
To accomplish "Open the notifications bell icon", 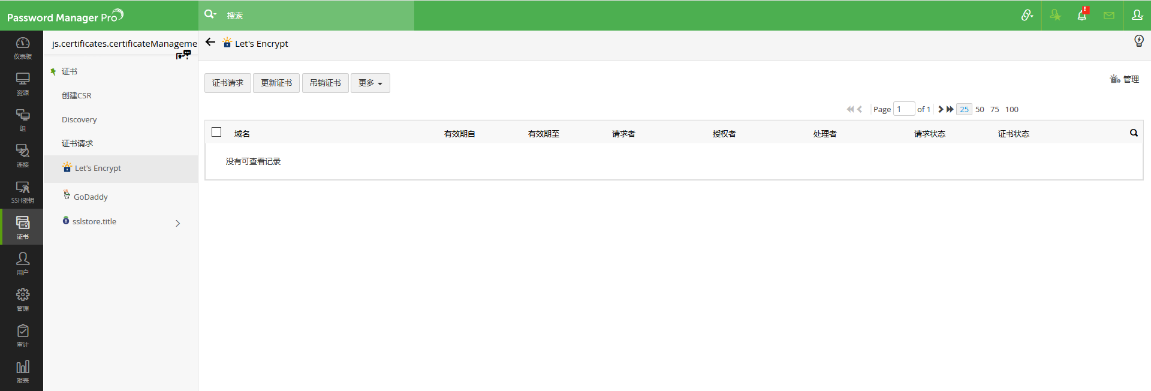I will 1082,14.
